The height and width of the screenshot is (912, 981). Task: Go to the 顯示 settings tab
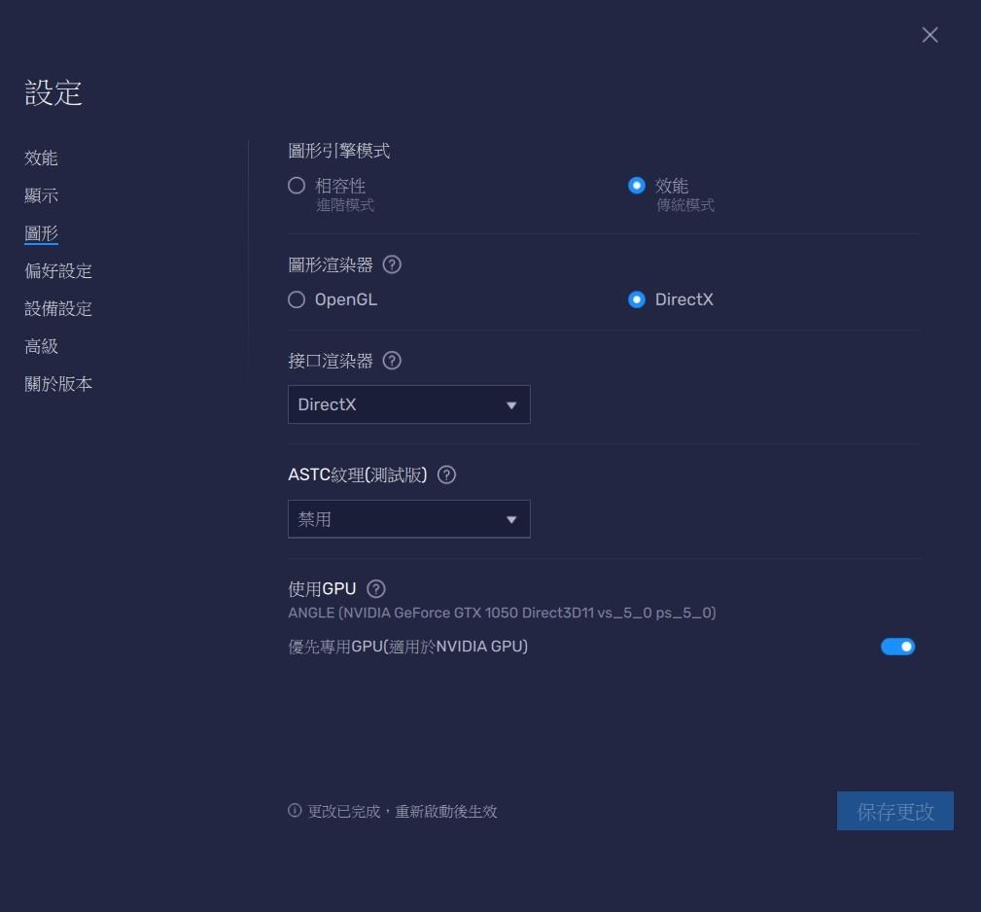point(42,195)
